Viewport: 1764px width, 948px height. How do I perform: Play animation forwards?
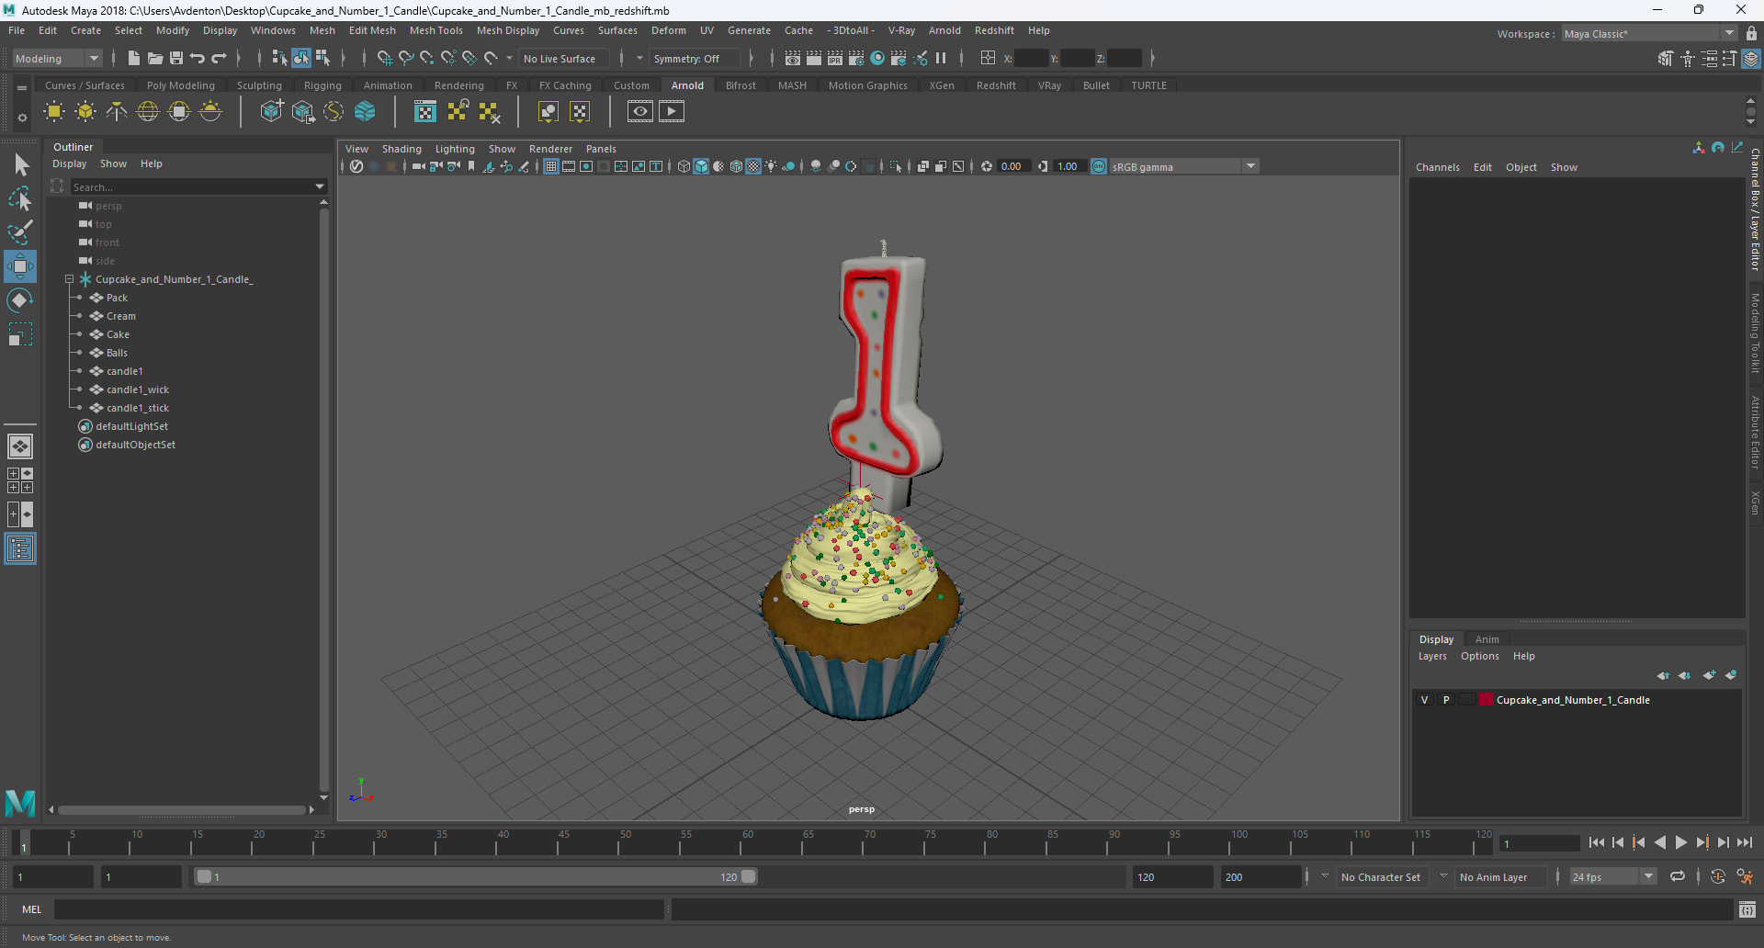tap(1681, 842)
